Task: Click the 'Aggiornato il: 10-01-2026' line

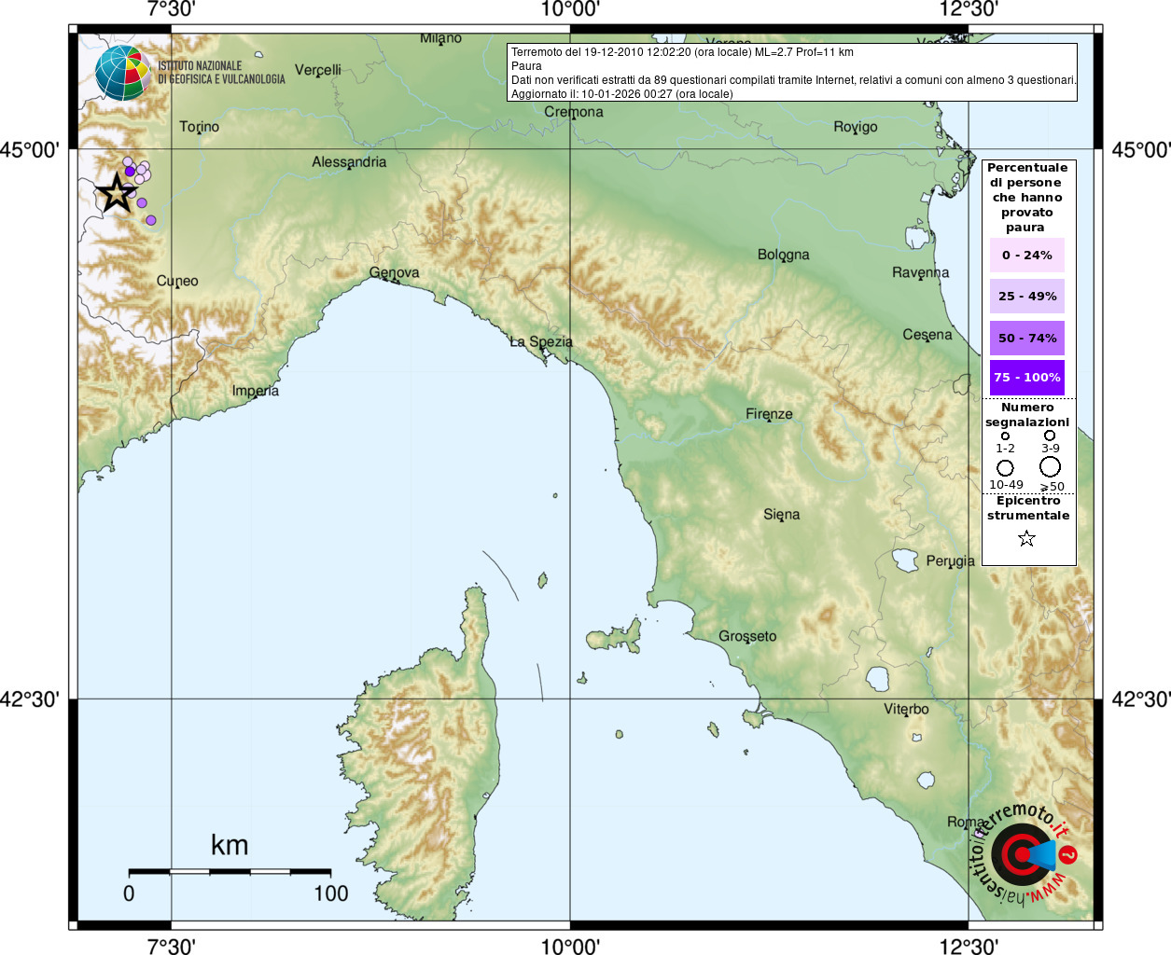Action: (621, 94)
